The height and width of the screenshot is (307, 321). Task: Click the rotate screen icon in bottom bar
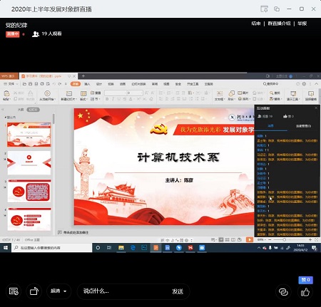[x=34, y=291]
